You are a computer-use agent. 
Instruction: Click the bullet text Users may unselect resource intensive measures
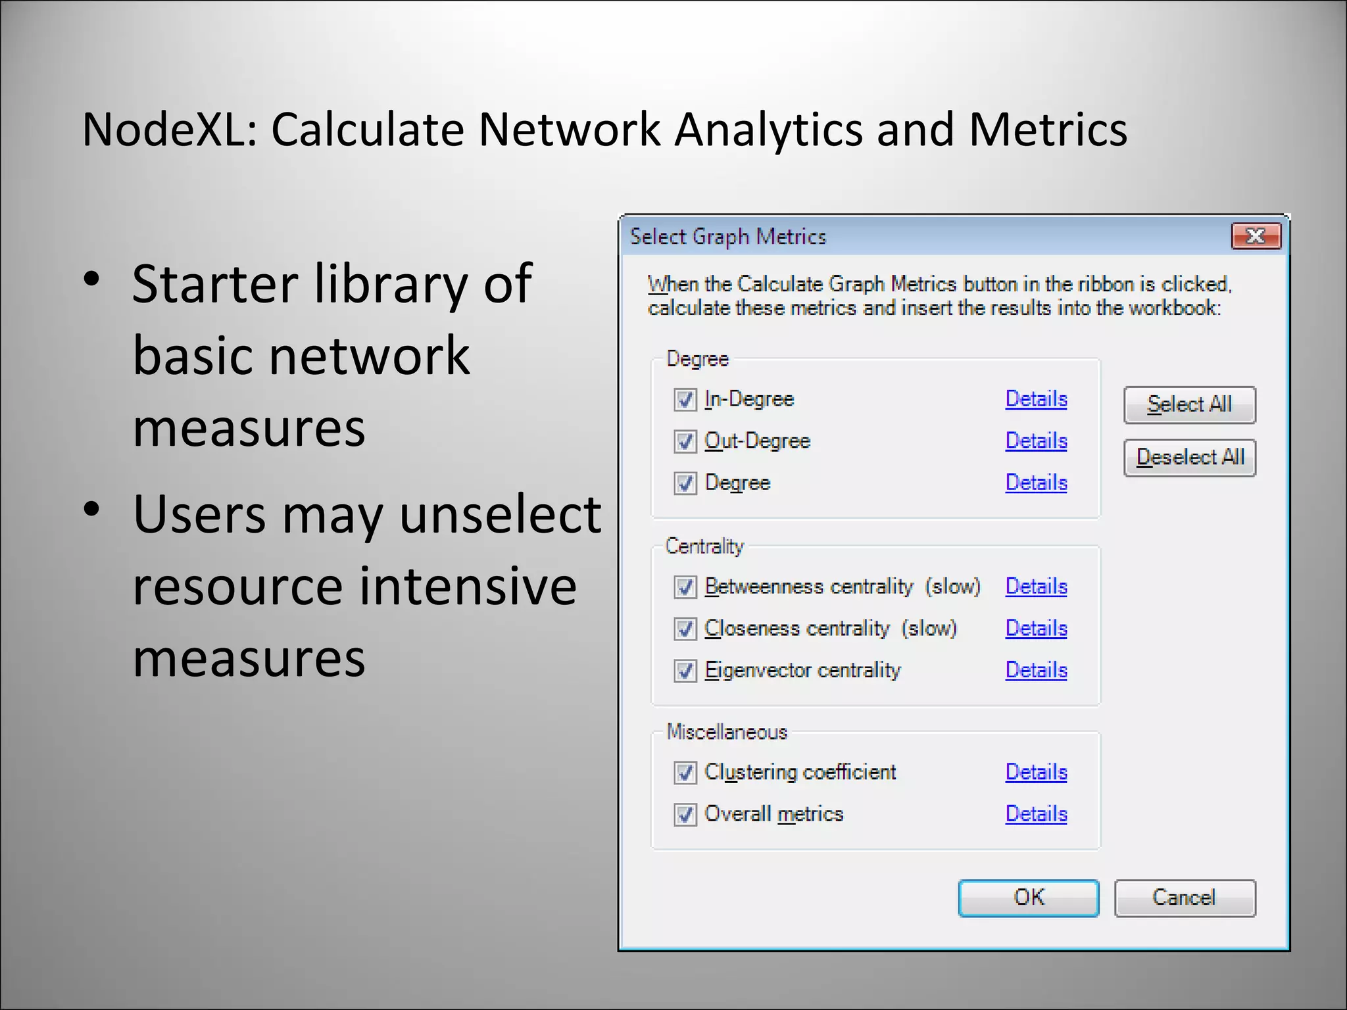366,585
